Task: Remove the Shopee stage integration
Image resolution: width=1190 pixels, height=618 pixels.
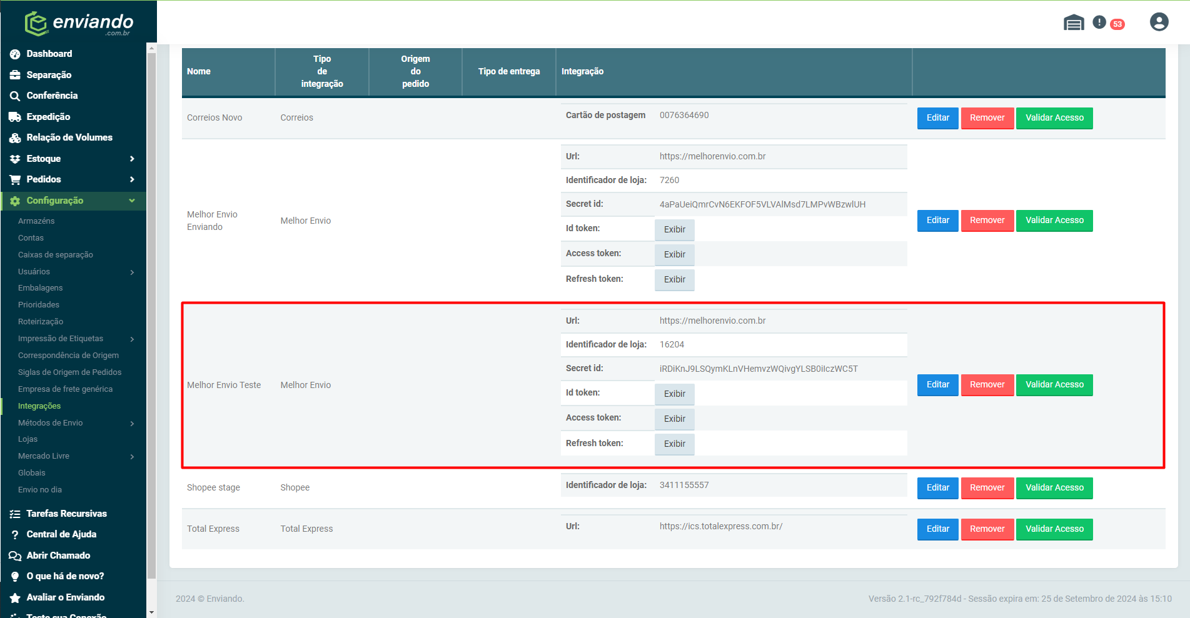Action: 987,488
